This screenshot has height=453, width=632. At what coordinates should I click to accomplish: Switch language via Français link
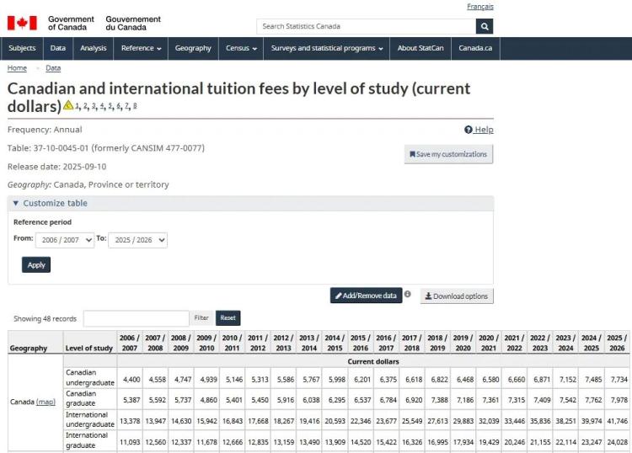480,7
